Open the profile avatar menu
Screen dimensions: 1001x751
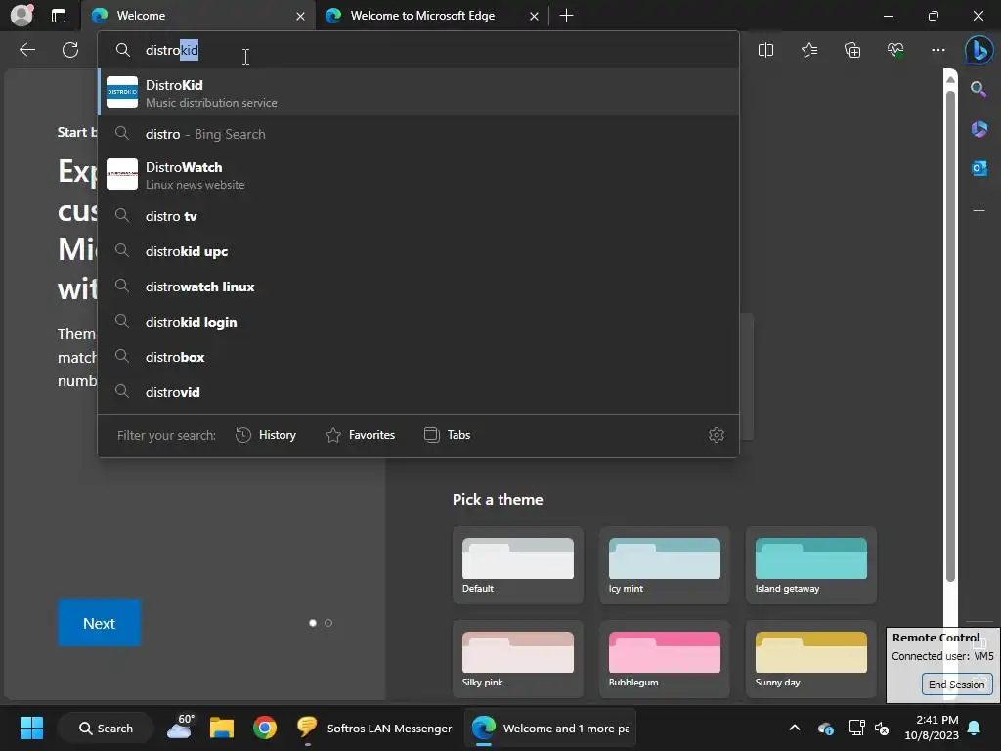(x=22, y=15)
